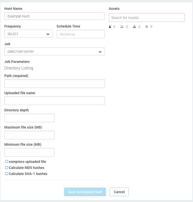Image resolution: width=193 pixels, height=202 pixels.
Task: Click the Job dropdown chevron arrow
Action: pyautogui.click(x=100, y=52)
